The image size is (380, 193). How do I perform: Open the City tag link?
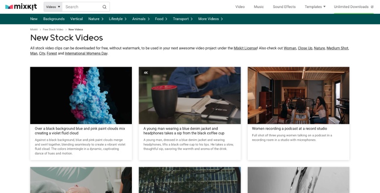tap(42, 54)
